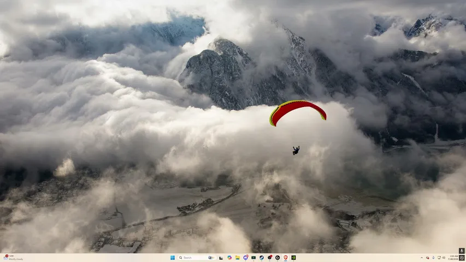
Task: Click the microphone tray icon
Action: (x=433, y=258)
